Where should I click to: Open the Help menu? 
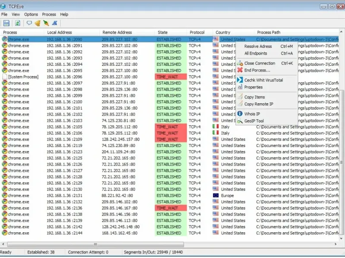point(64,14)
